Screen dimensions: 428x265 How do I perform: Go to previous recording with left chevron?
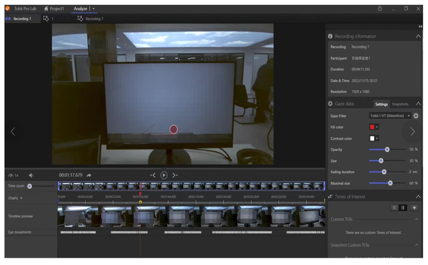(x=13, y=132)
